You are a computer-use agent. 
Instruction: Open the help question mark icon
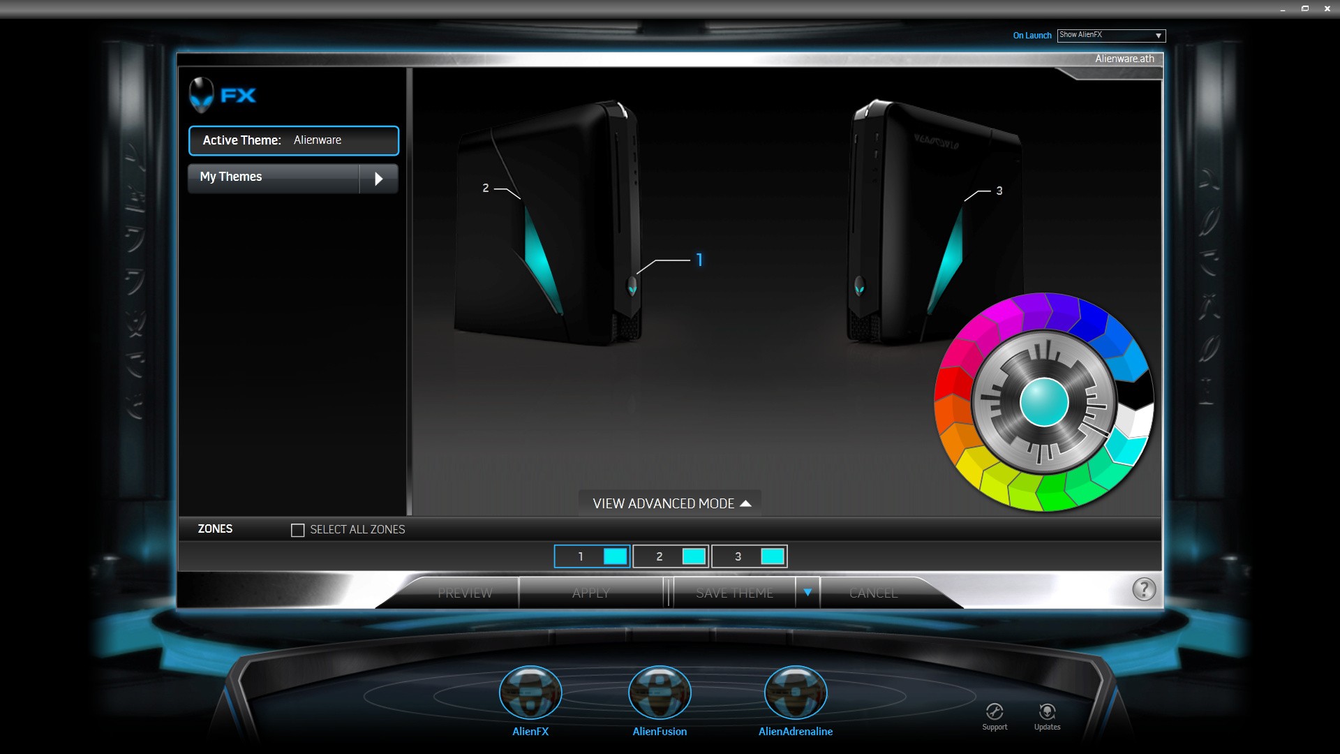tap(1143, 590)
